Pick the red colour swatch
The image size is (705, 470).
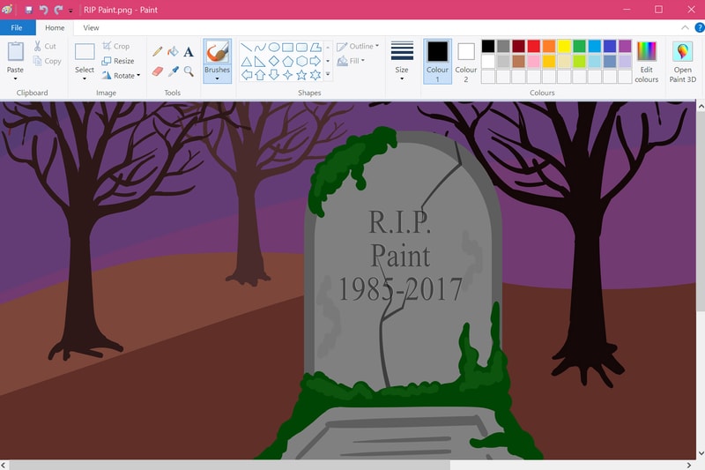coord(534,46)
